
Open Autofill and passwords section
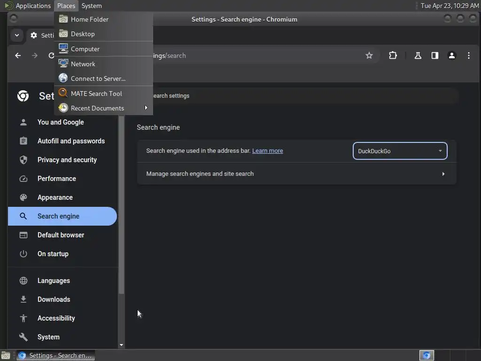(x=62, y=141)
